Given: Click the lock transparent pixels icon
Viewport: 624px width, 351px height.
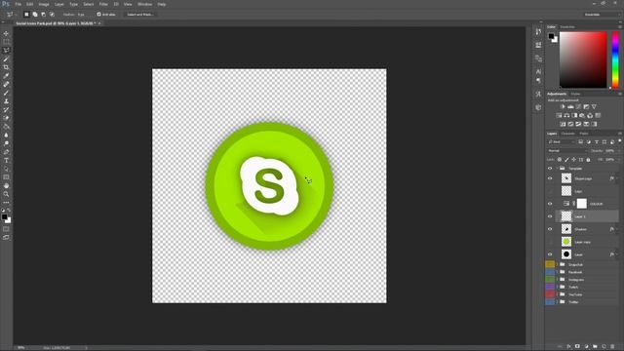Looking at the screenshot, I should click(x=559, y=160).
